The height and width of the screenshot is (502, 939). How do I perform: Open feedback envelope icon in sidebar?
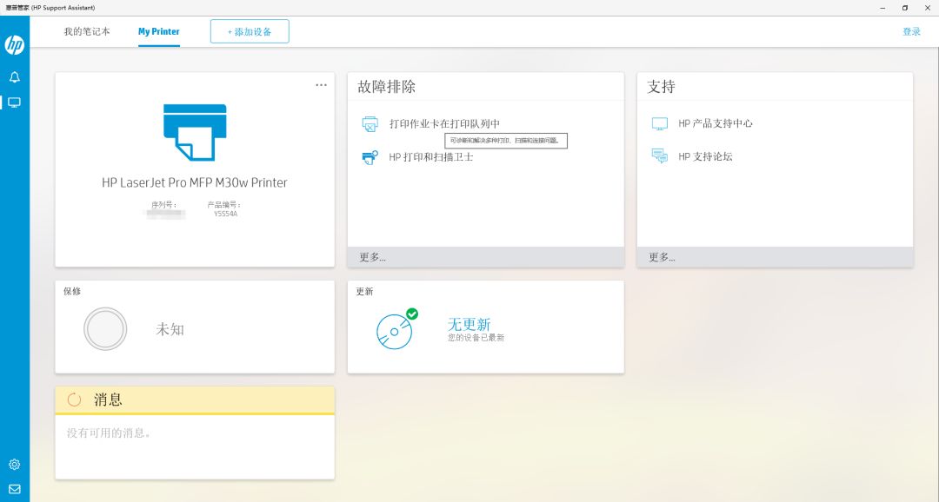point(15,489)
